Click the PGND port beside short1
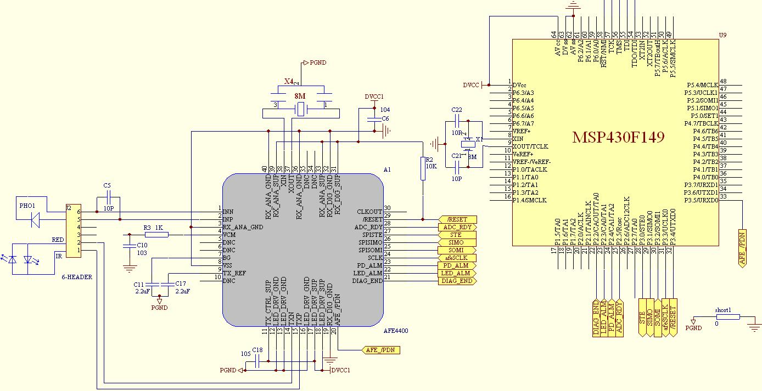Viewport: 762px width, 391px height. pos(693,324)
